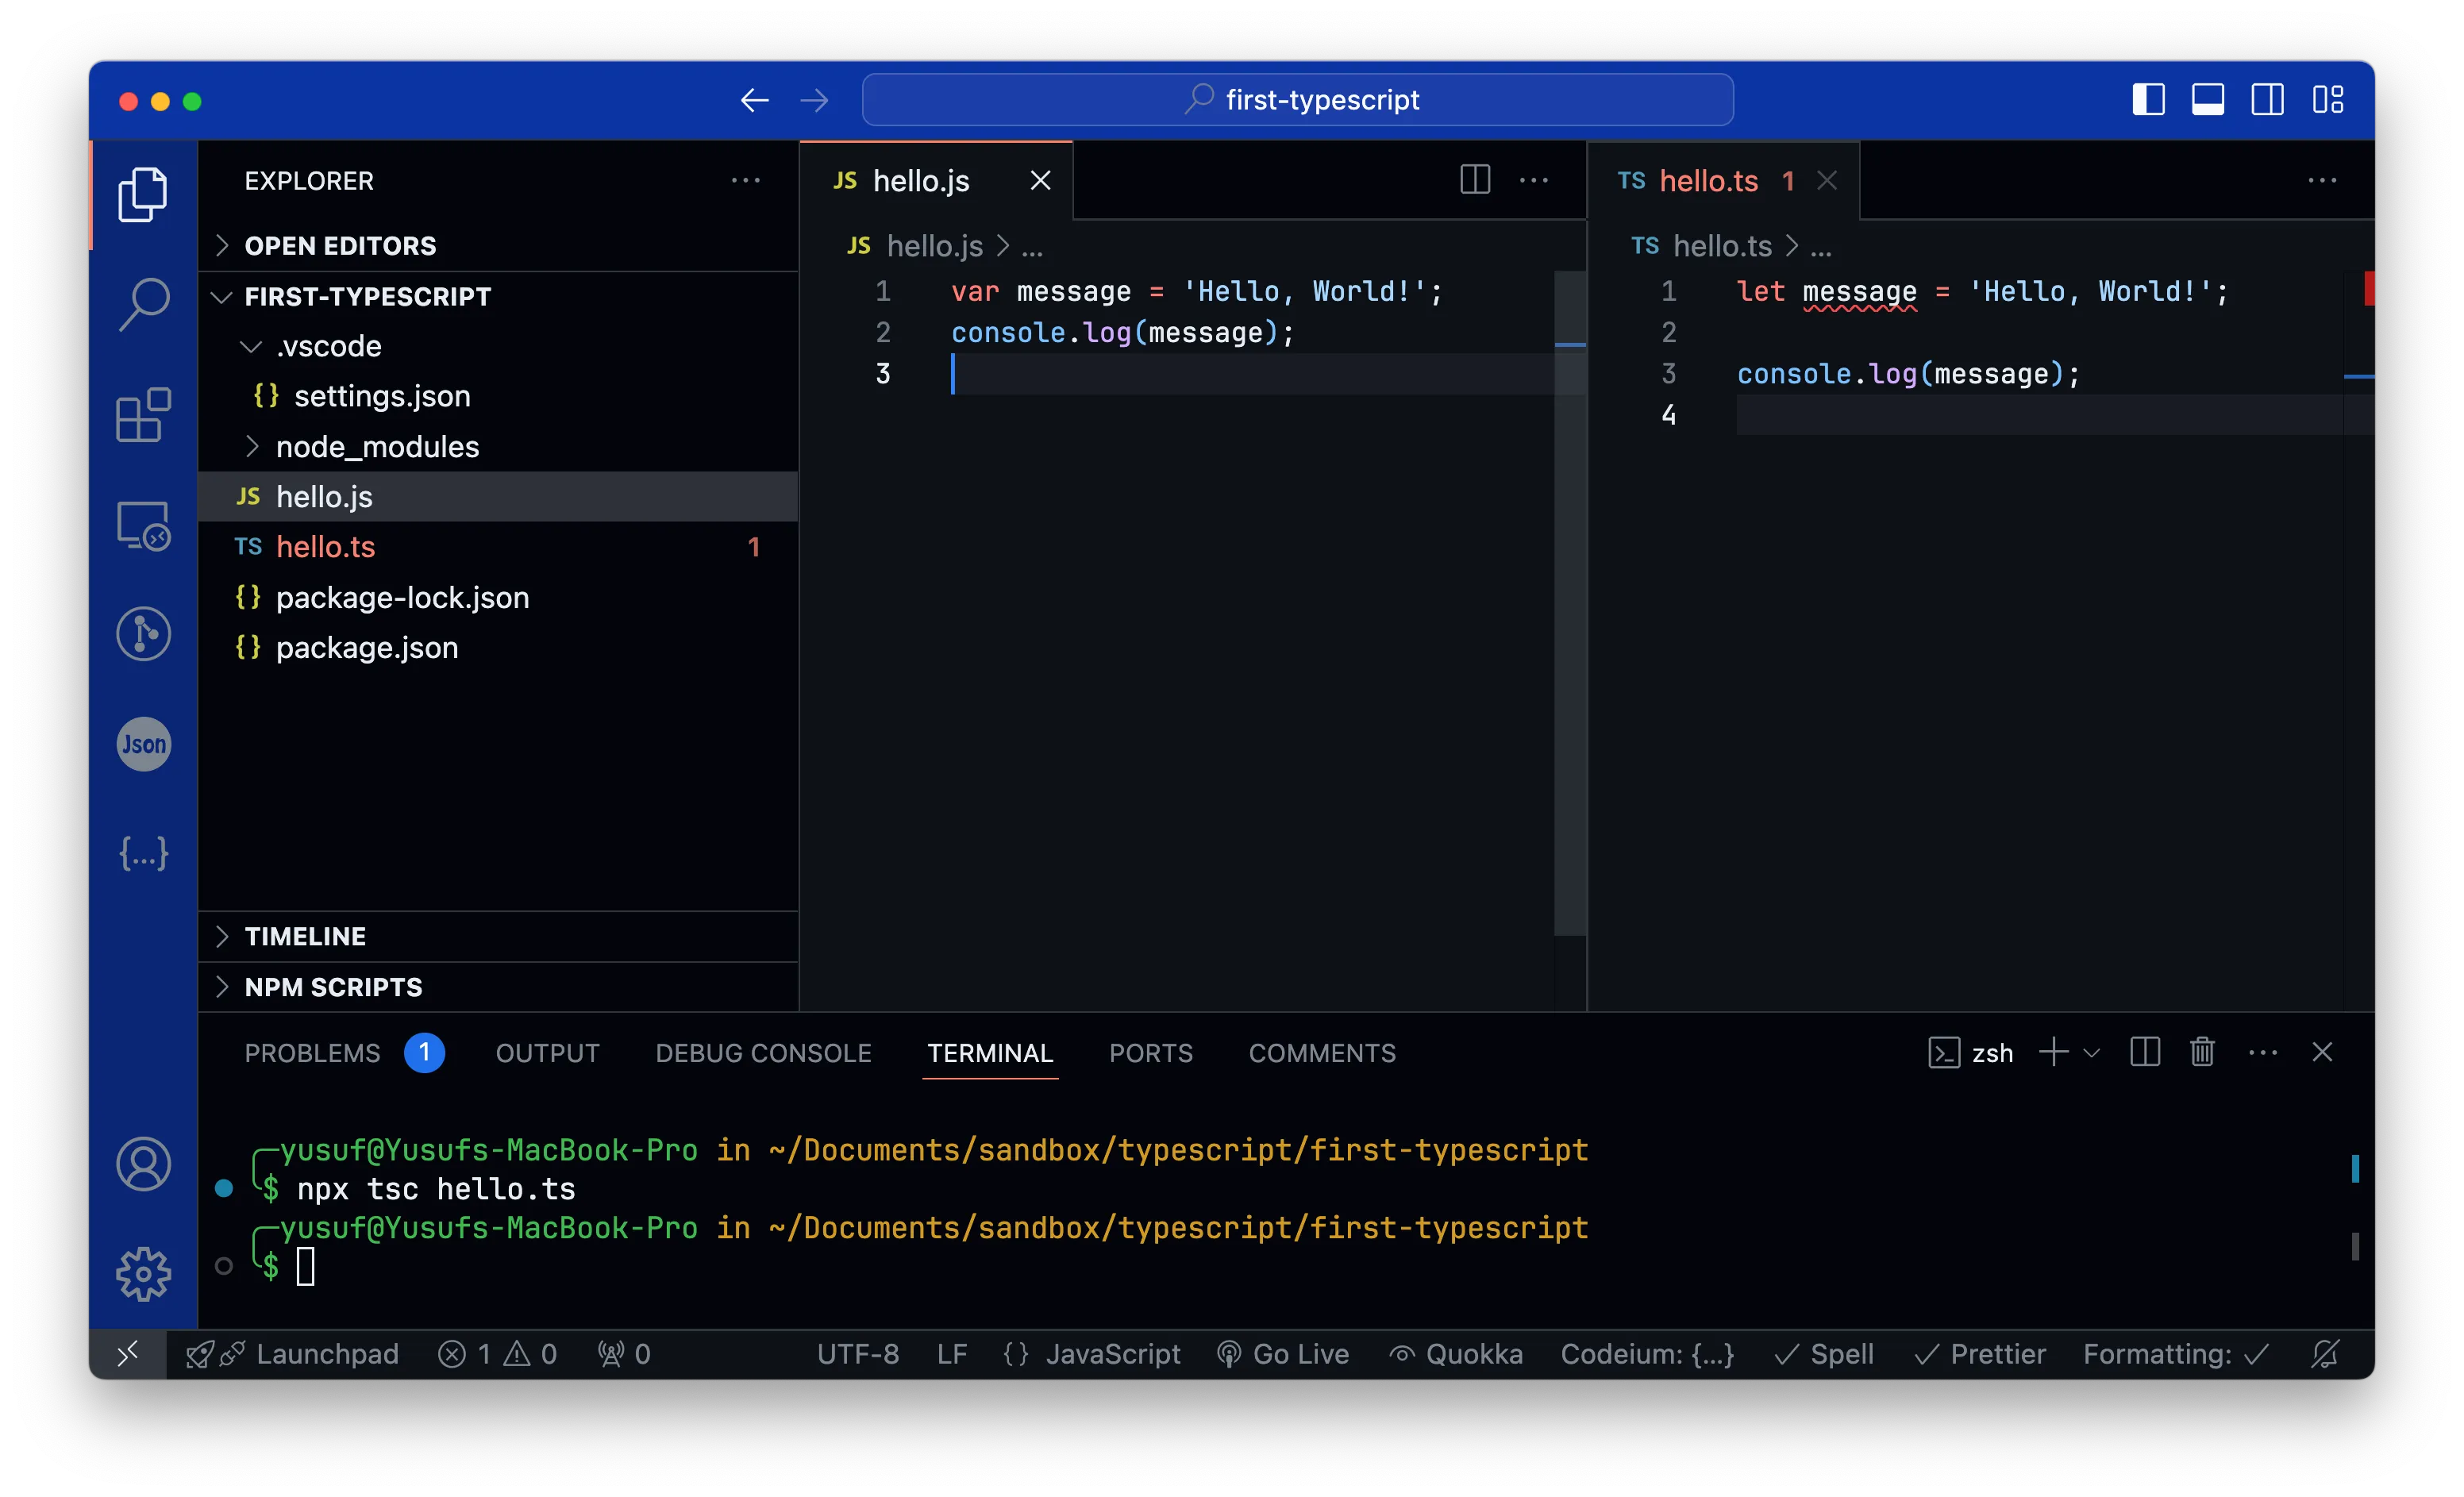This screenshot has width=2464, height=1497.
Task: Open the Extensions view in activity bar
Action: click(x=143, y=414)
